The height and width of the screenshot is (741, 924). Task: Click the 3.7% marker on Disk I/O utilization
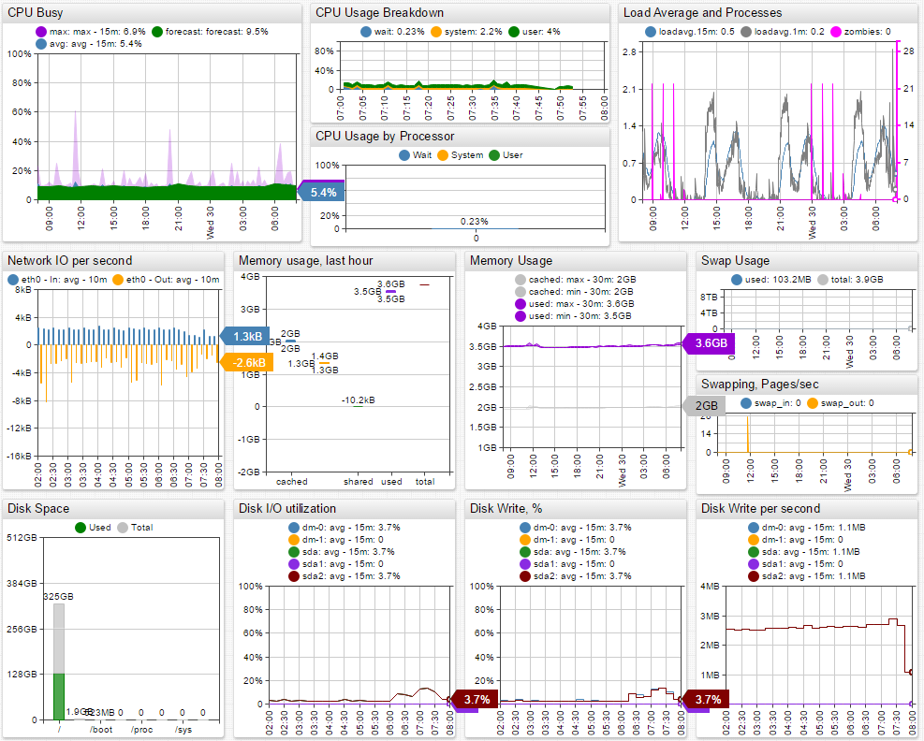(x=474, y=699)
